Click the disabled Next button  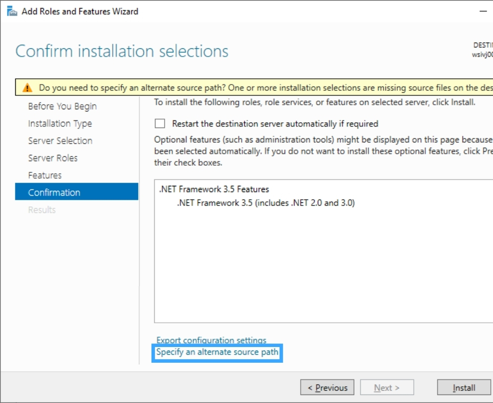click(x=387, y=388)
